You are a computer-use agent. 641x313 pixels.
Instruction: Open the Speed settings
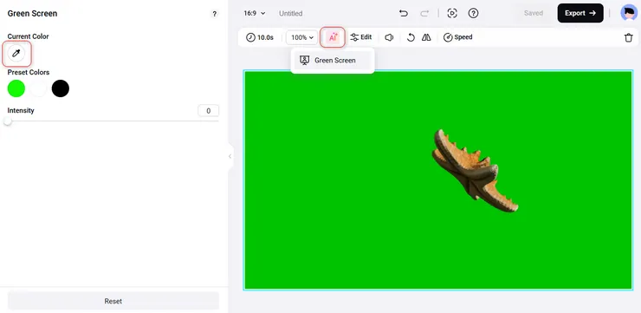458,37
